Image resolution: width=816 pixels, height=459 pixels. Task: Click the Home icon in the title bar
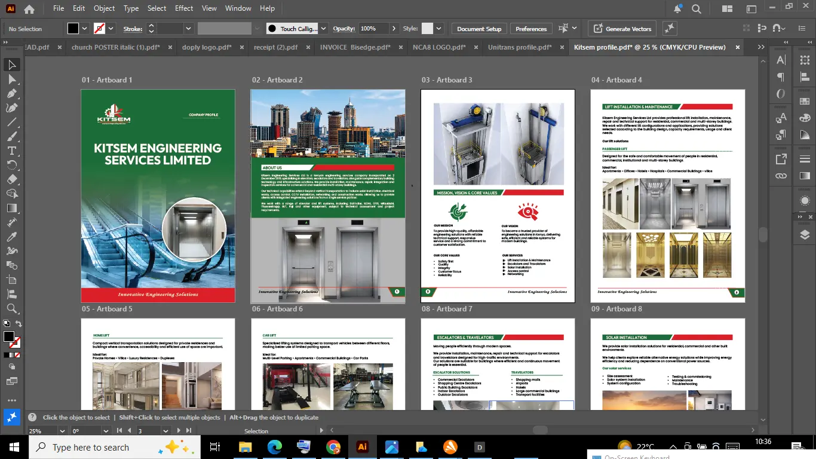point(29,8)
